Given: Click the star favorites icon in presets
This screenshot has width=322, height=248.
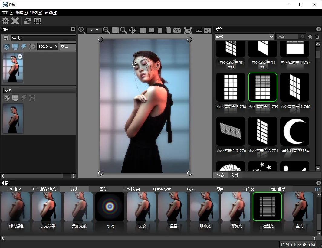Looking at the screenshot, I should [x=310, y=37].
